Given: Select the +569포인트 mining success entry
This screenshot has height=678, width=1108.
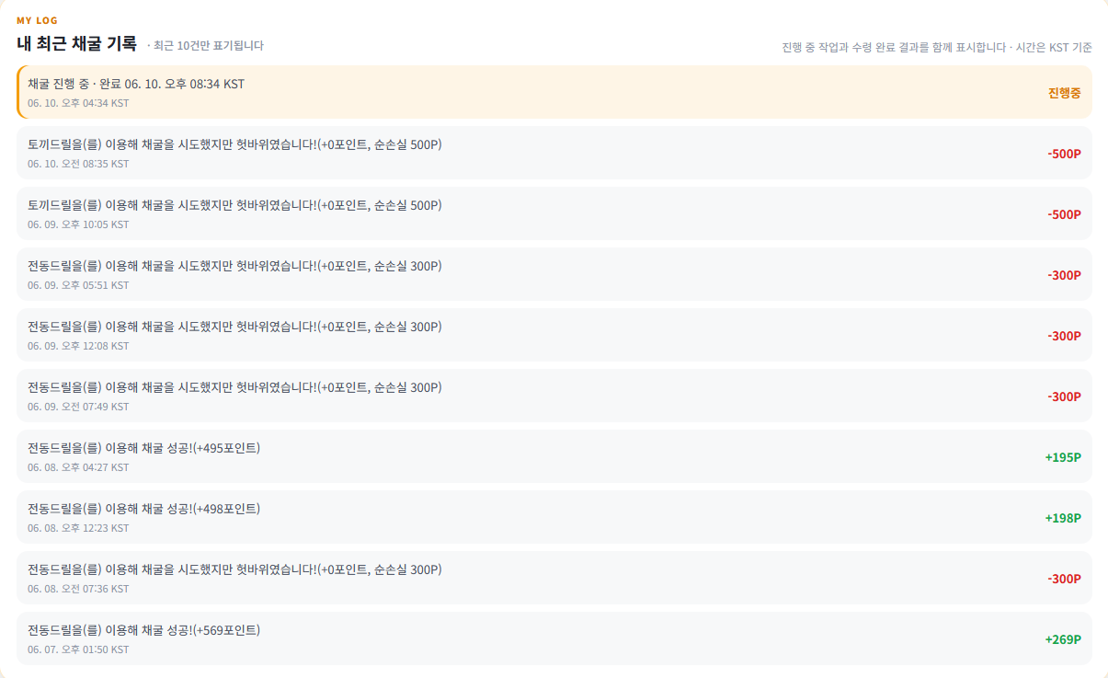Looking at the screenshot, I should 554,638.
